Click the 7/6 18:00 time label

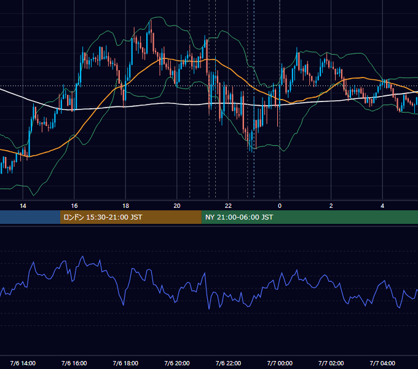pyautogui.click(x=125, y=363)
